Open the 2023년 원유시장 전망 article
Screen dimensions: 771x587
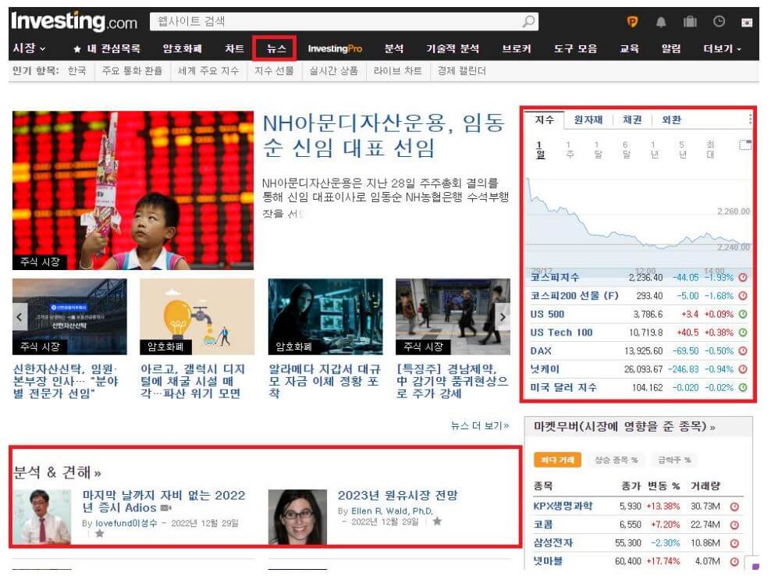point(397,496)
